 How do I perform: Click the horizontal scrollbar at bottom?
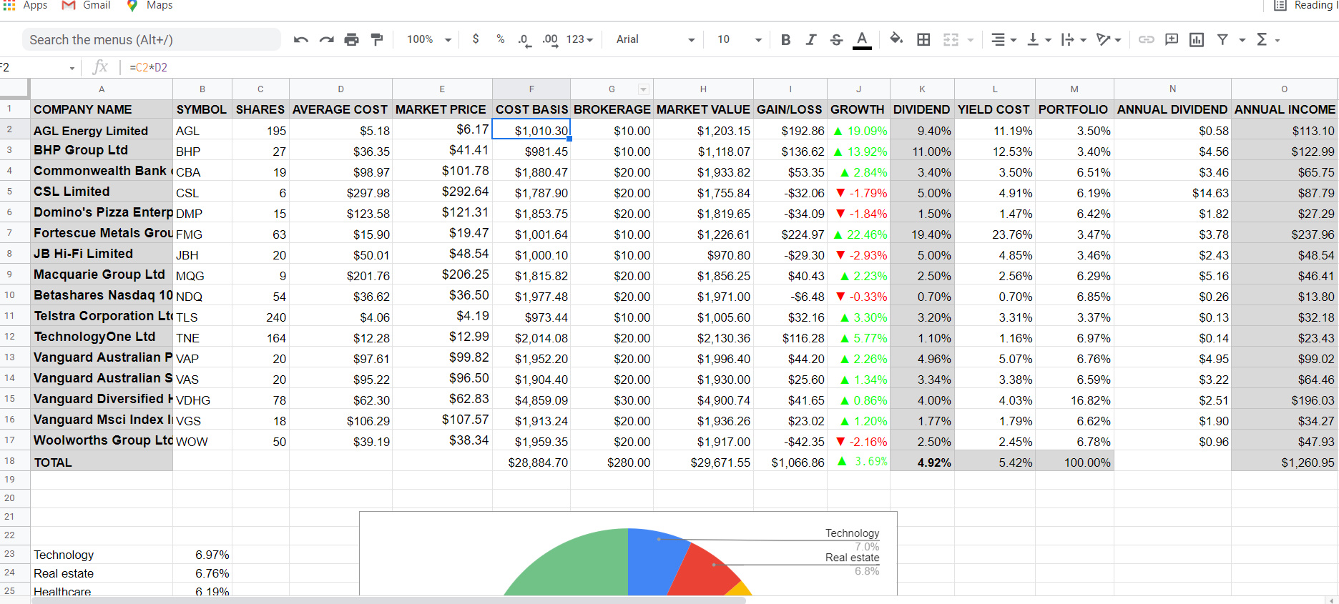coord(388,600)
